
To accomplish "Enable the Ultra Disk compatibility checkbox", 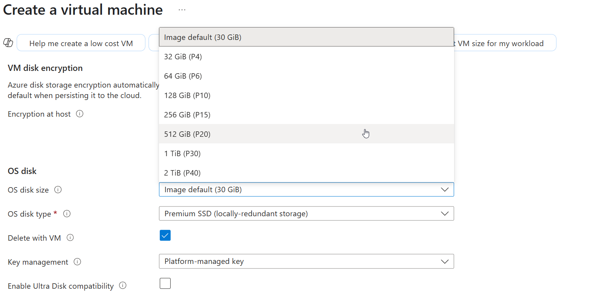I will [165, 284].
